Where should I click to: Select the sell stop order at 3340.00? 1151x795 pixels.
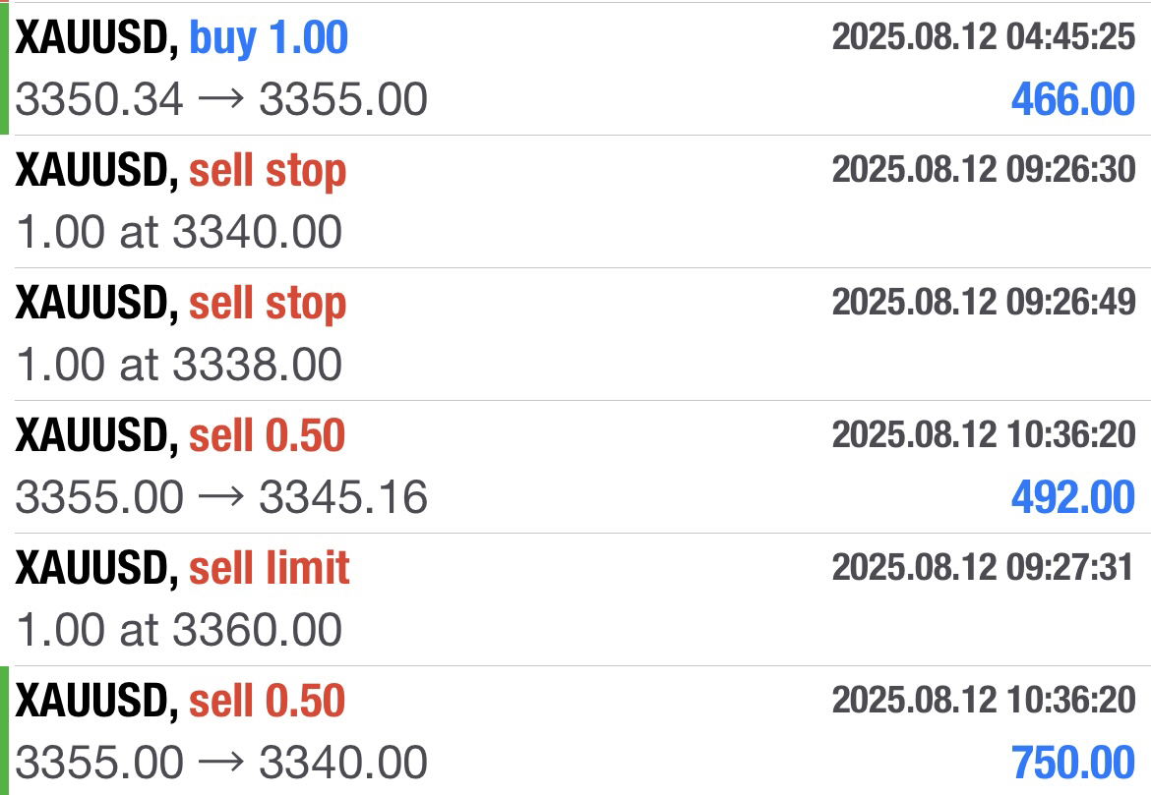575,201
